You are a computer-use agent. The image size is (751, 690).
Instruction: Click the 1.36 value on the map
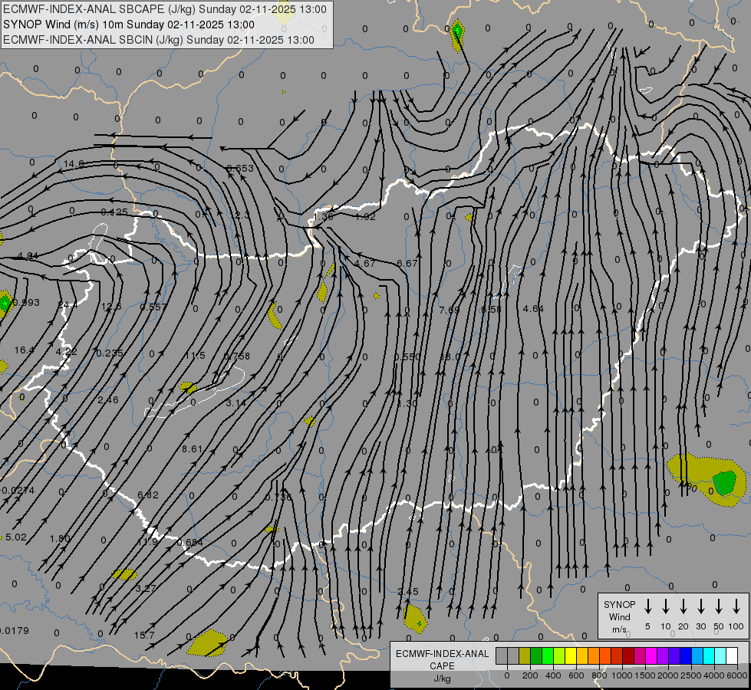click(x=323, y=216)
